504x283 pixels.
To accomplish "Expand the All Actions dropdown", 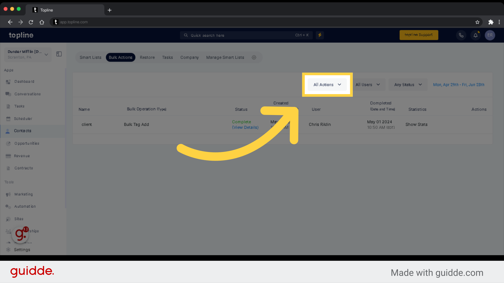I will tap(327, 84).
